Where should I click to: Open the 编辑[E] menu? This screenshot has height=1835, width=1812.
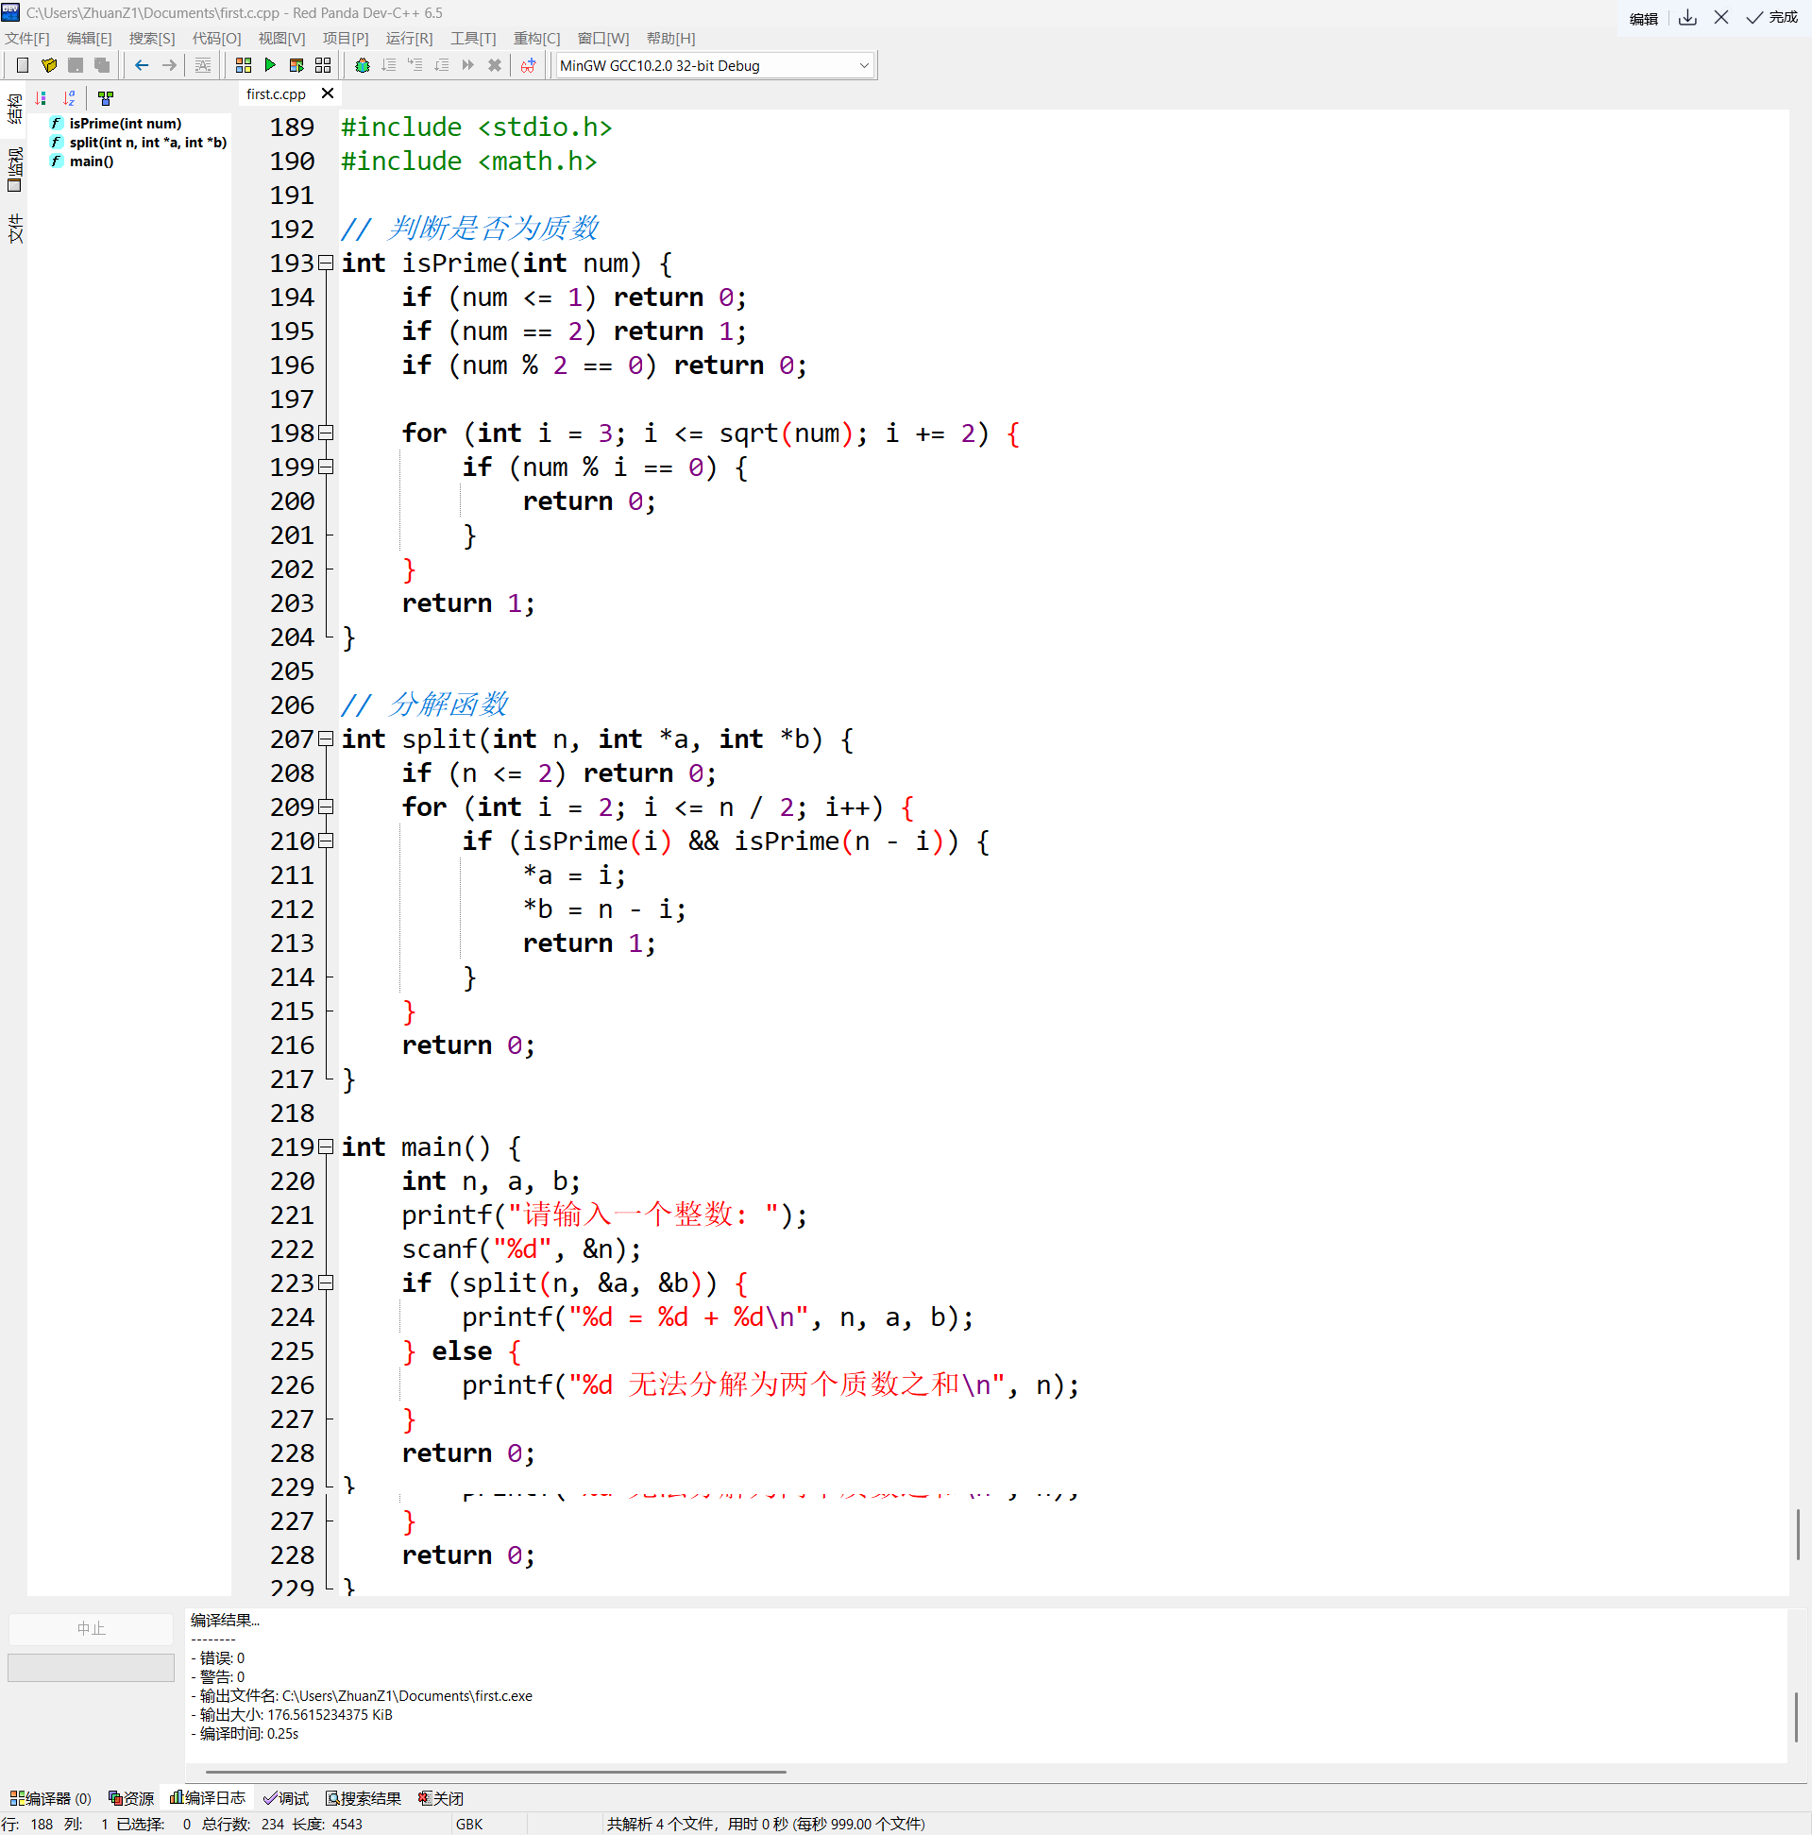pyautogui.click(x=90, y=39)
